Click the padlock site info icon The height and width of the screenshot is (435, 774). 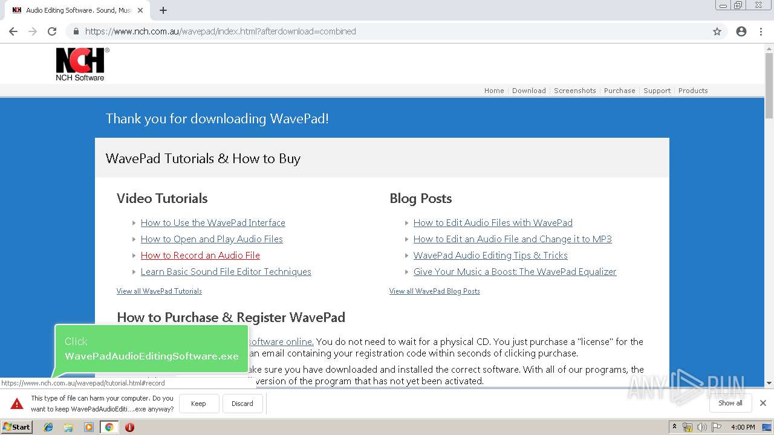point(76,31)
